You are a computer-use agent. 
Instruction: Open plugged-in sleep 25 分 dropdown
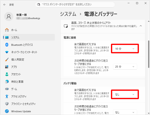point(125,66)
